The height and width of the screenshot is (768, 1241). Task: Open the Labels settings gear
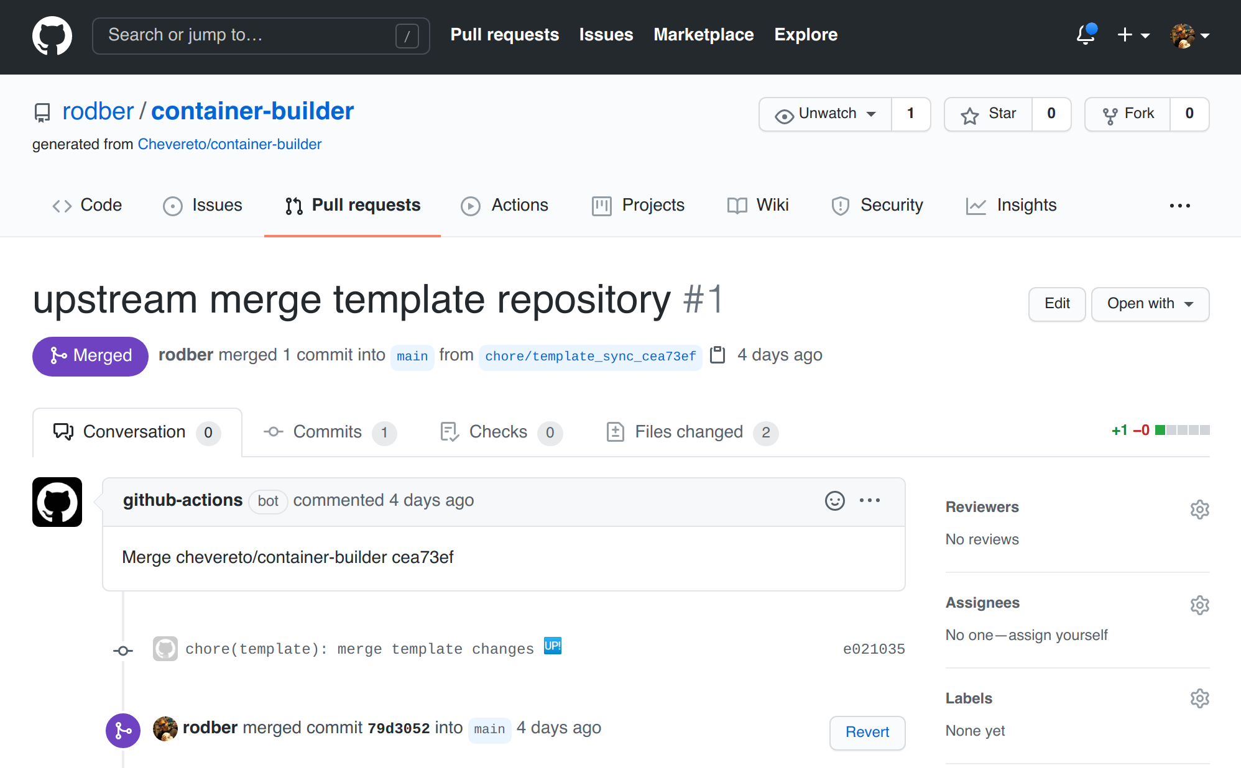(x=1199, y=698)
